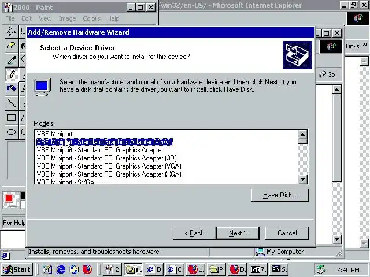The image size is (370, 277).
Task: Switch to Internet Explorer taskbar button labeled O
Action: tap(175, 269)
